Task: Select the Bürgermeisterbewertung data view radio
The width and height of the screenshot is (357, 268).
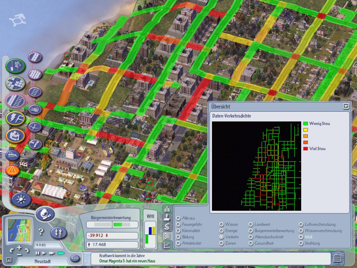Action: 251,231
